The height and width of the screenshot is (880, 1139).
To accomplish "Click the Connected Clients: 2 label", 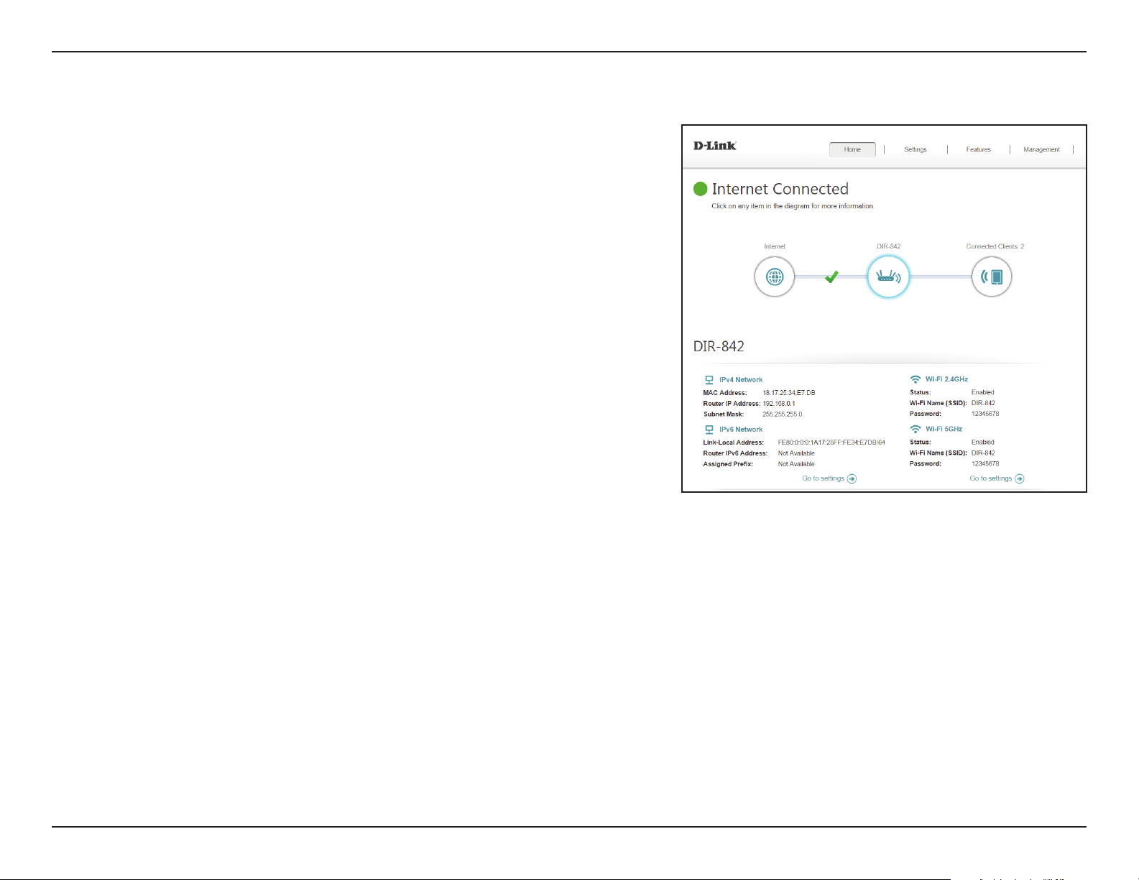I will tap(995, 246).
